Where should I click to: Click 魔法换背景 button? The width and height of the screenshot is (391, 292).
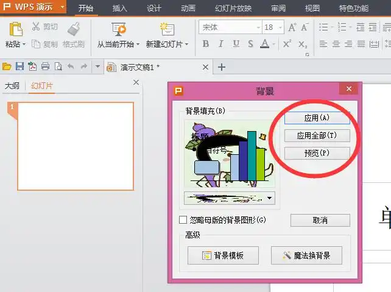click(306, 255)
